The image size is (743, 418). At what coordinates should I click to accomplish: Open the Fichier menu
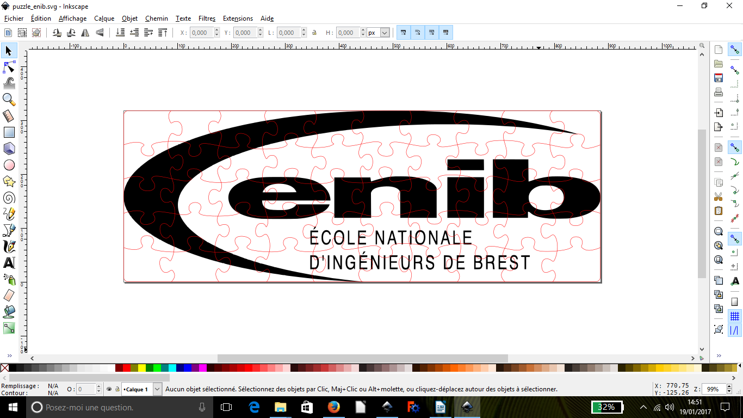pos(14,19)
